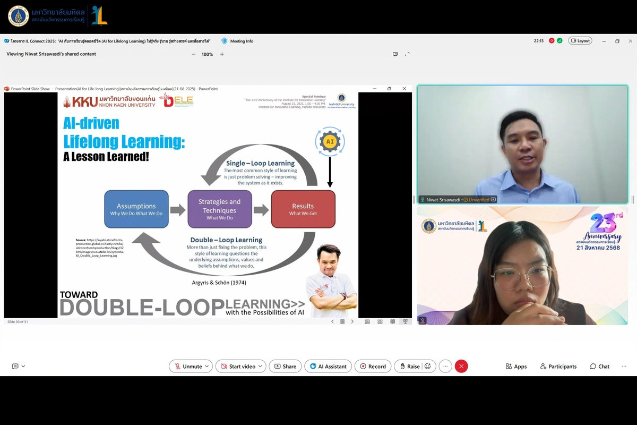This screenshot has width=637, height=425.
Task: Open the Apps panel
Action: coord(516,367)
